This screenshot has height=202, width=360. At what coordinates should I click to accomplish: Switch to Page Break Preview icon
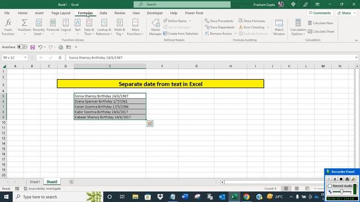click(307, 189)
